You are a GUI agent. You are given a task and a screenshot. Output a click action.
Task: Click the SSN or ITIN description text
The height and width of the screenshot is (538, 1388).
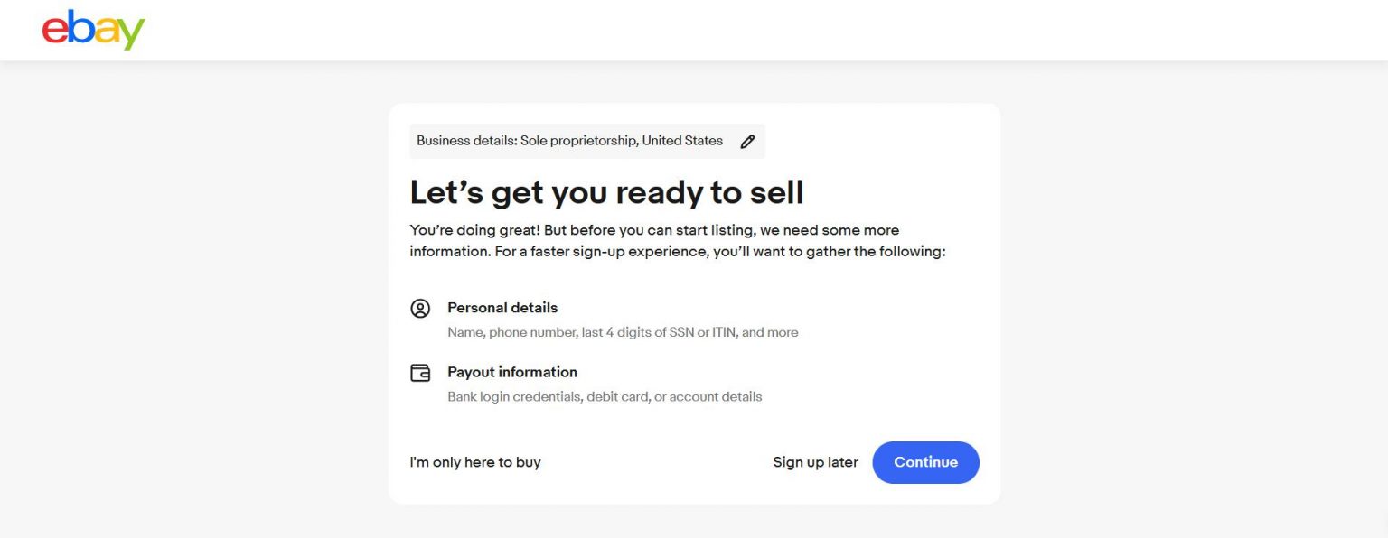(x=624, y=332)
